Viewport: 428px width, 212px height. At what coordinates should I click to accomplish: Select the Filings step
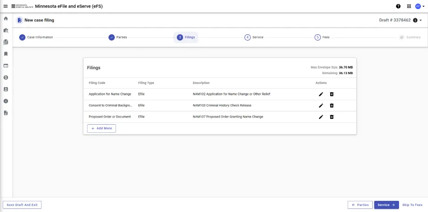[186, 37]
